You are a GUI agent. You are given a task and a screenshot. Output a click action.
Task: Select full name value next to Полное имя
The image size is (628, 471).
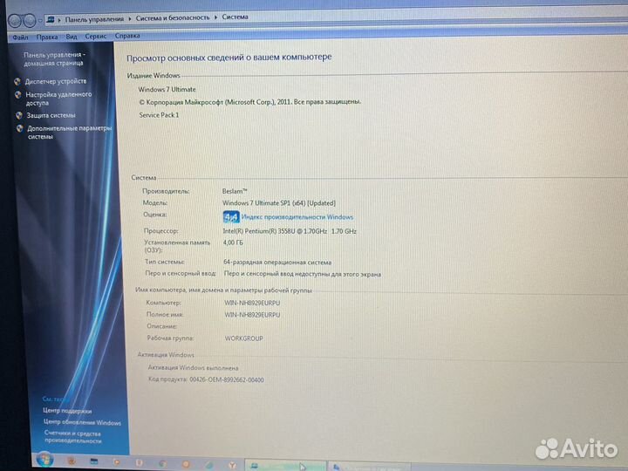(x=252, y=315)
